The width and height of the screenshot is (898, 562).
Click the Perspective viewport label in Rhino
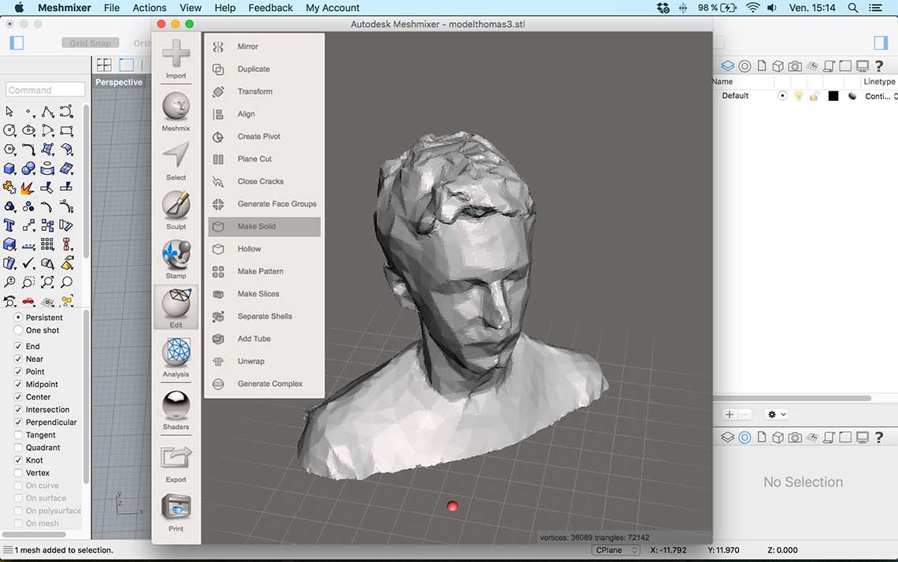[118, 82]
